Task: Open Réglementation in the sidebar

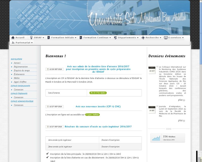Action: coord(21,67)
